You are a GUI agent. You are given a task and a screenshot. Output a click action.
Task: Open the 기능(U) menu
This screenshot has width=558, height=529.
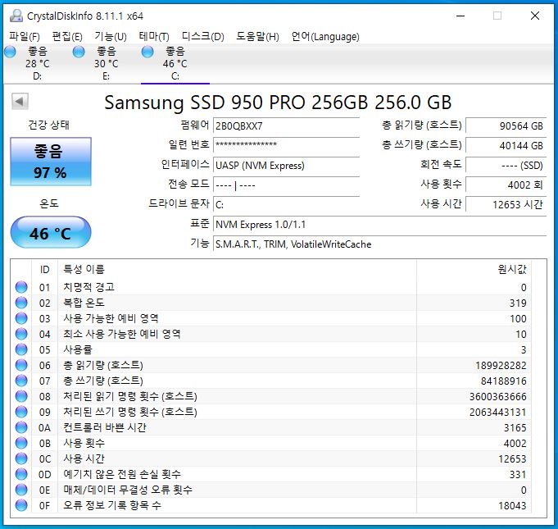coord(111,37)
